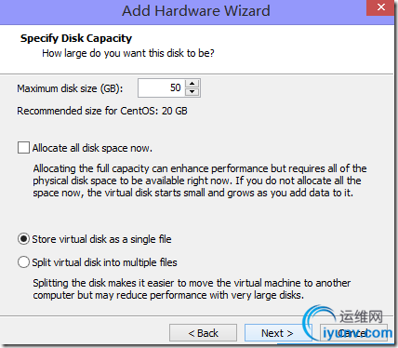This screenshot has height=348, width=398.
Task: Click the Add Hardware Wizard title bar
Action: 196,11
